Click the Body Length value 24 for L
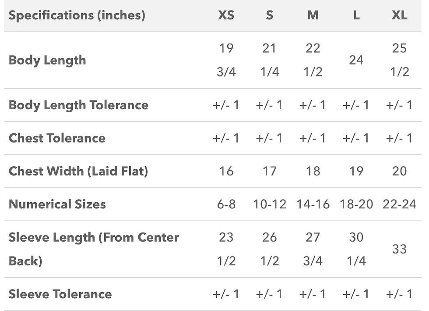429x311 pixels. point(356,60)
